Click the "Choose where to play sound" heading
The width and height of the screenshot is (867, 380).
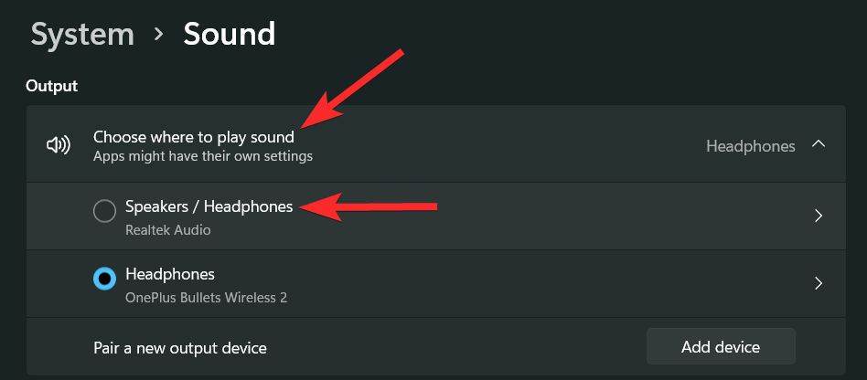(x=194, y=137)
